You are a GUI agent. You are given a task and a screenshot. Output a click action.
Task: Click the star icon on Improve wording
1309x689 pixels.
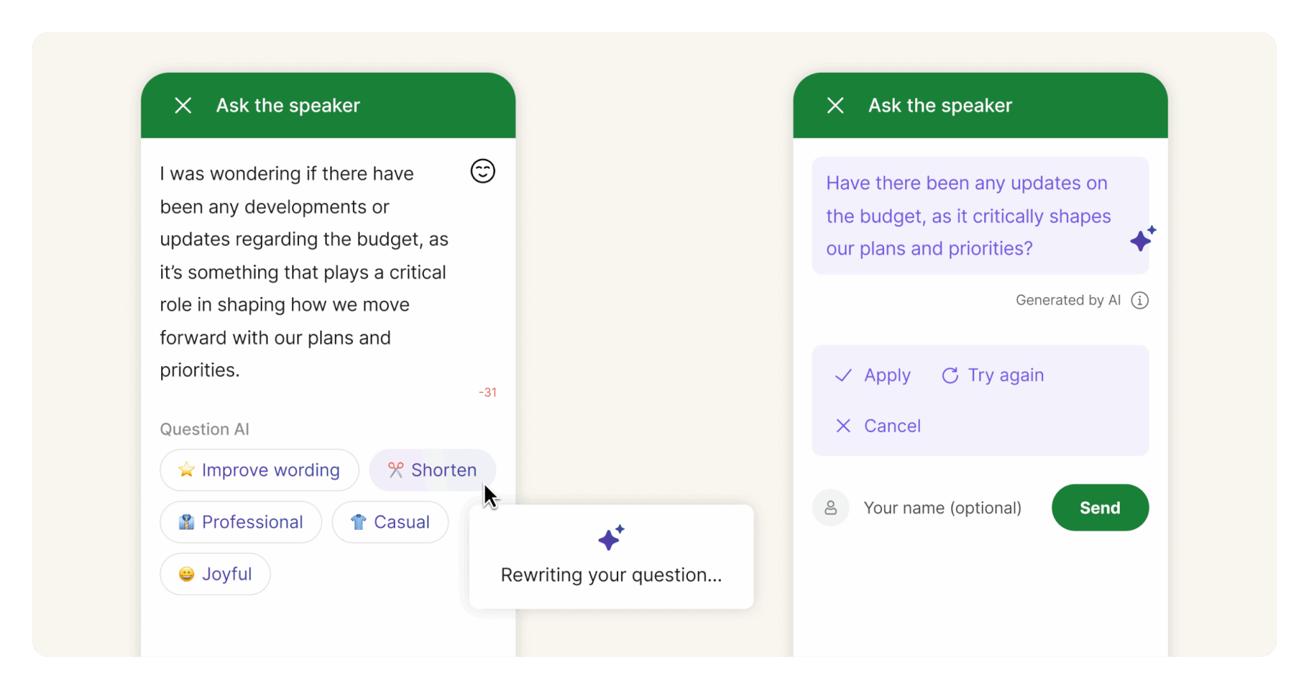(x=187, y=470)
